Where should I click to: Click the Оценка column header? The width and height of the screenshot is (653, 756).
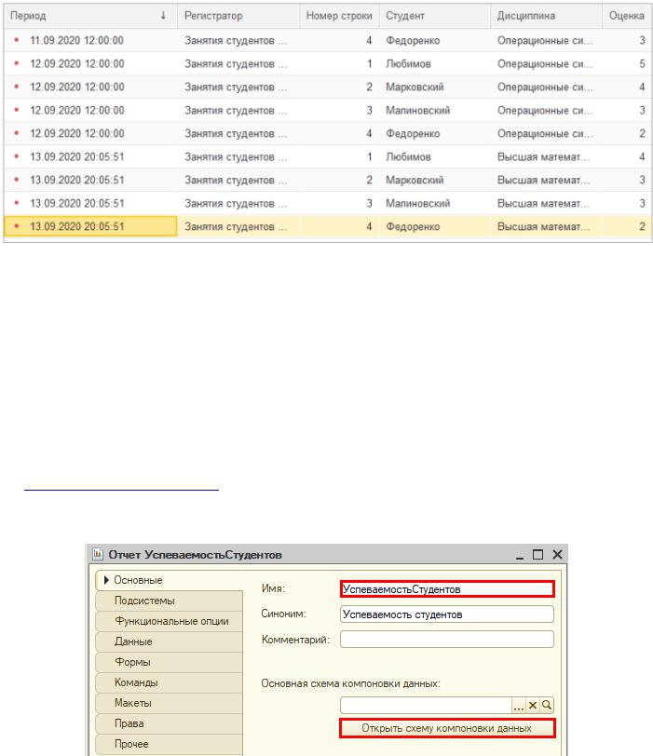pos(627,16)
